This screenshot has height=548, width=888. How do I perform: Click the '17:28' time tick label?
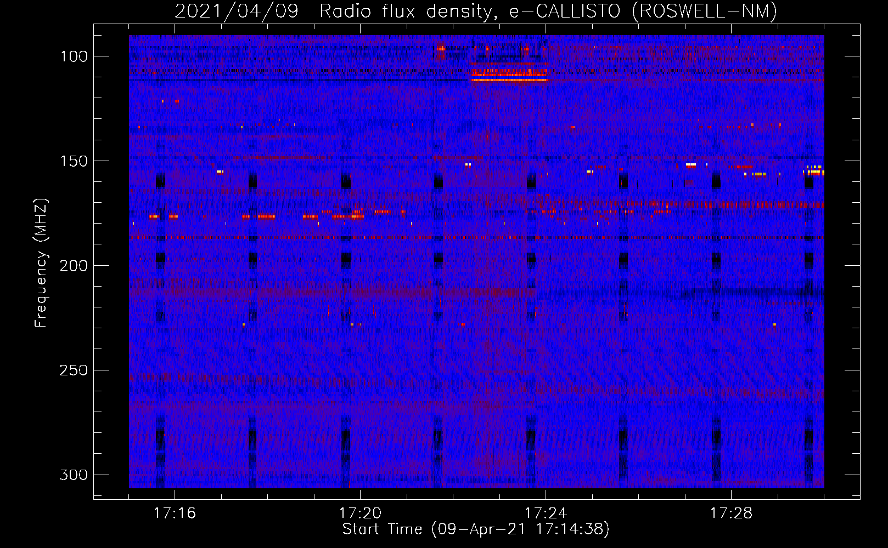click(731, 513)
